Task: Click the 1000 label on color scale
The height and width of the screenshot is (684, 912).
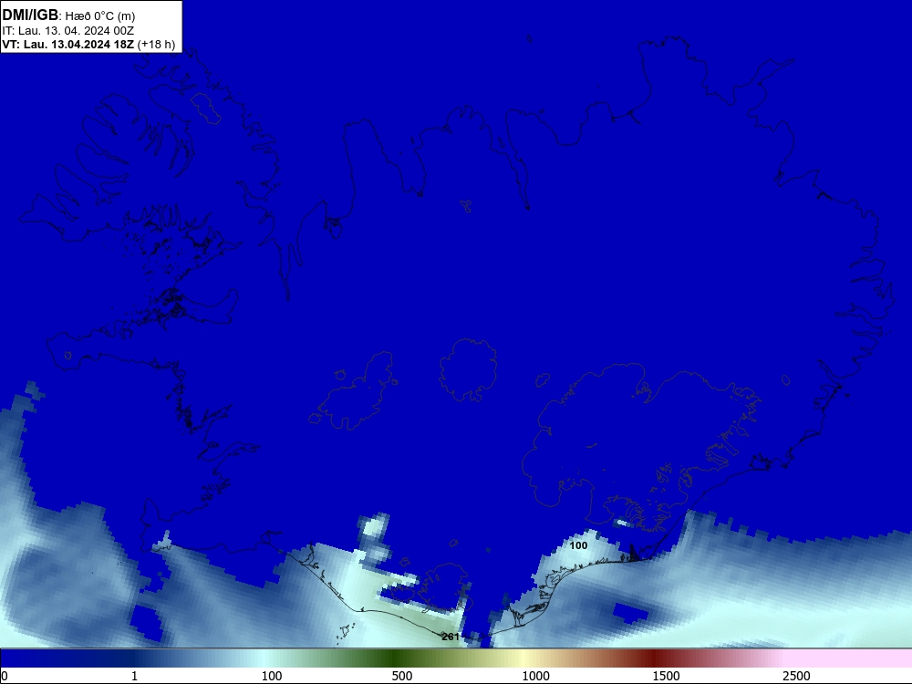Action: click(x=535, y=676)
